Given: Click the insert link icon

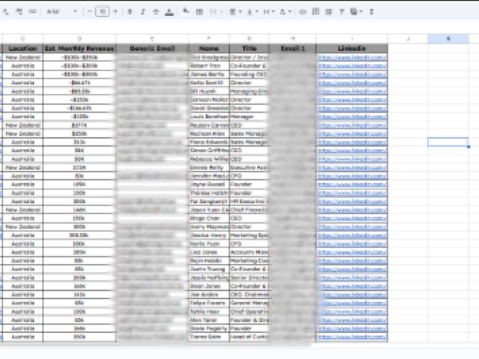Looking at the screenshot, I should [302, 11].
